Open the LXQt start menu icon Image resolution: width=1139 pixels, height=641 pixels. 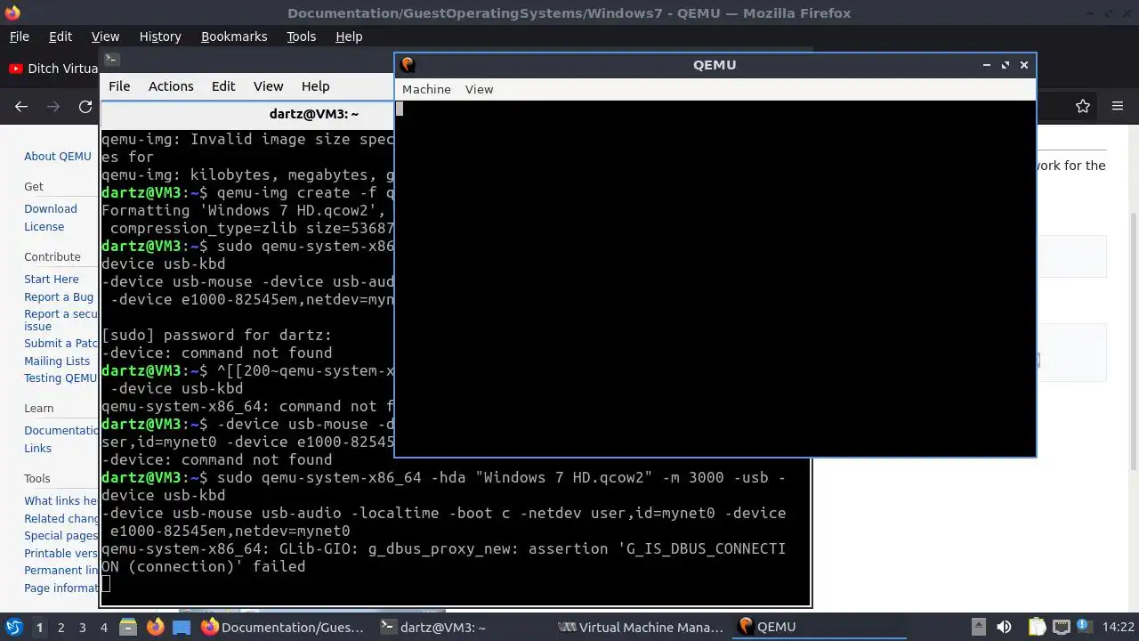point(14,627)
